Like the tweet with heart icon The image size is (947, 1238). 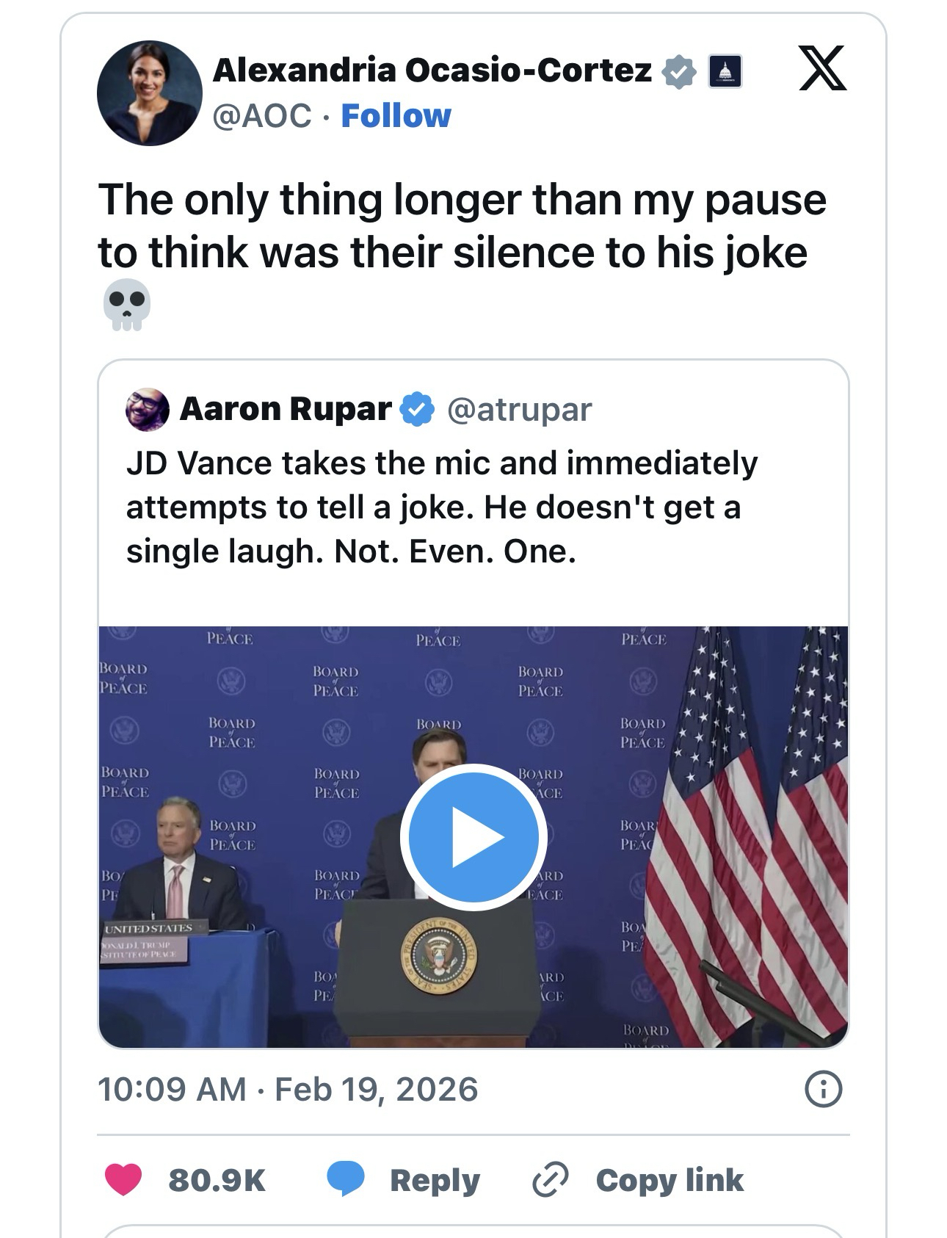123,1180
